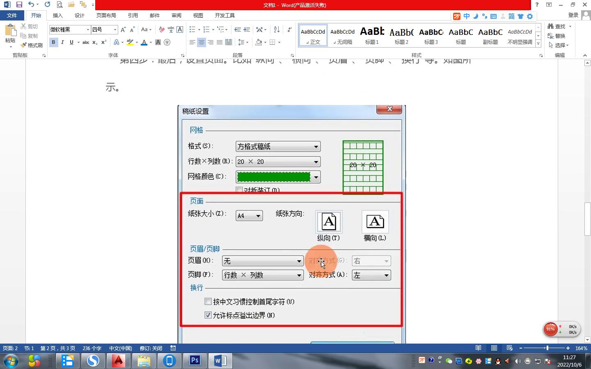Click 登录 to sign in
This screenshot has height=369, width=591.
point(573,15)
